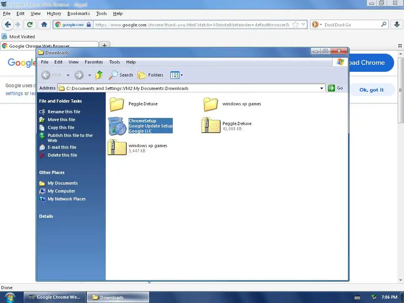Select the ChromeSetup installer icon
The image size is (404, 303).
[x=117, y=126]
